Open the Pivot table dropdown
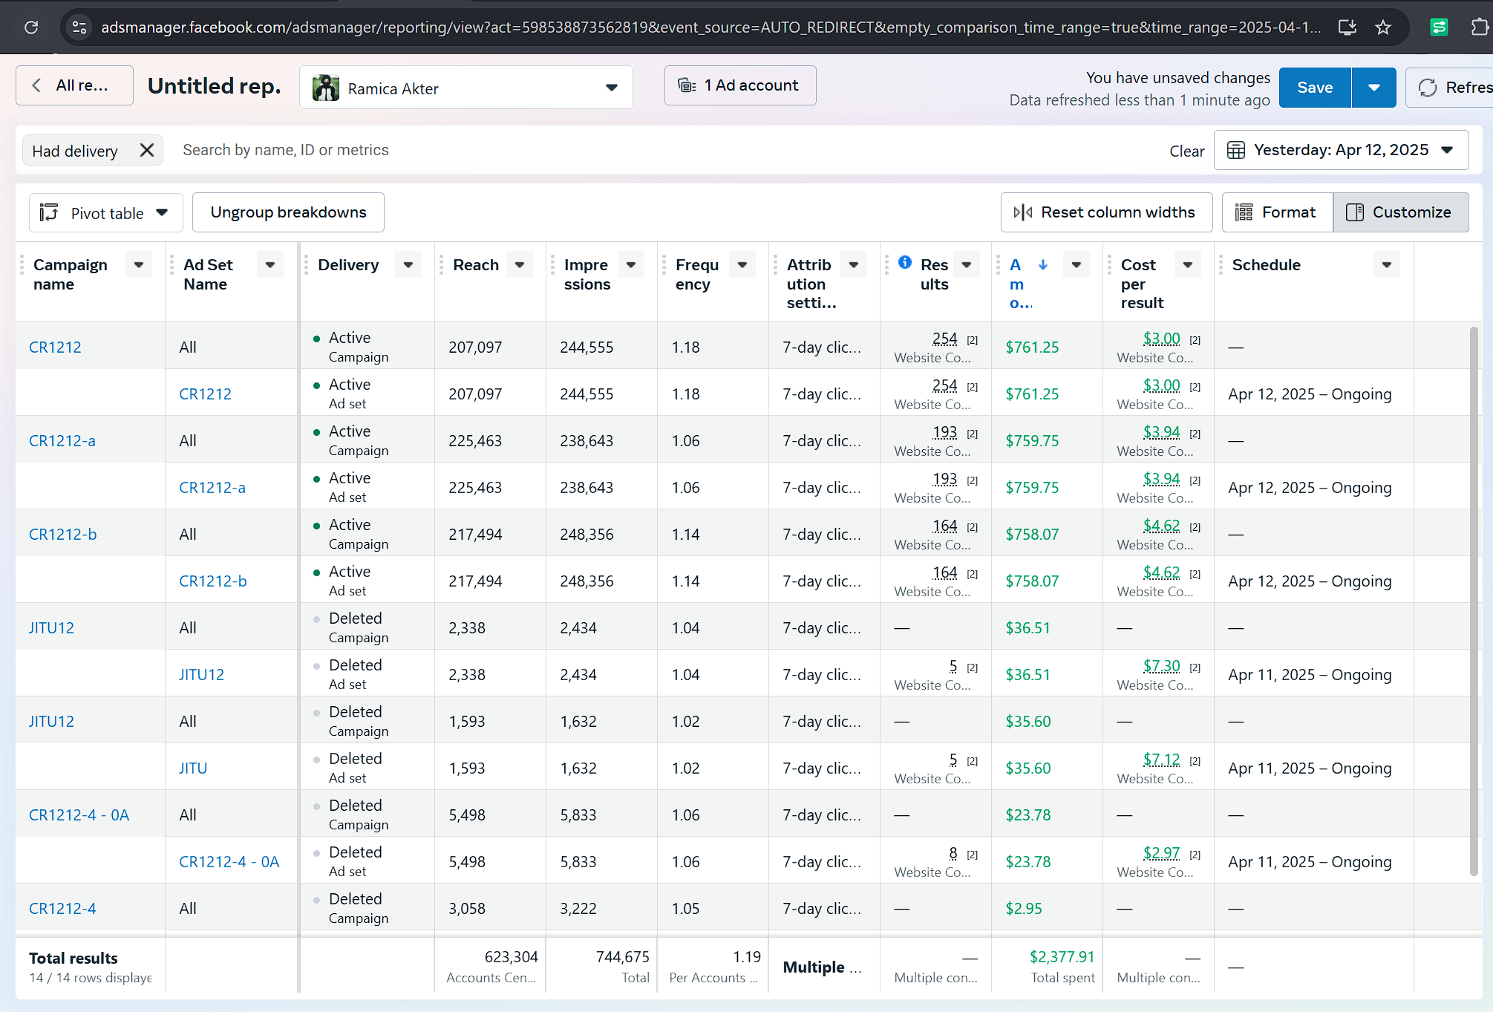This screenshot has width=1493, height=1012. point(105,213)
